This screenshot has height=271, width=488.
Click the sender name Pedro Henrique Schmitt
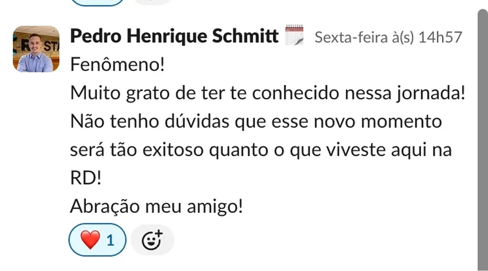click(174, 36)
